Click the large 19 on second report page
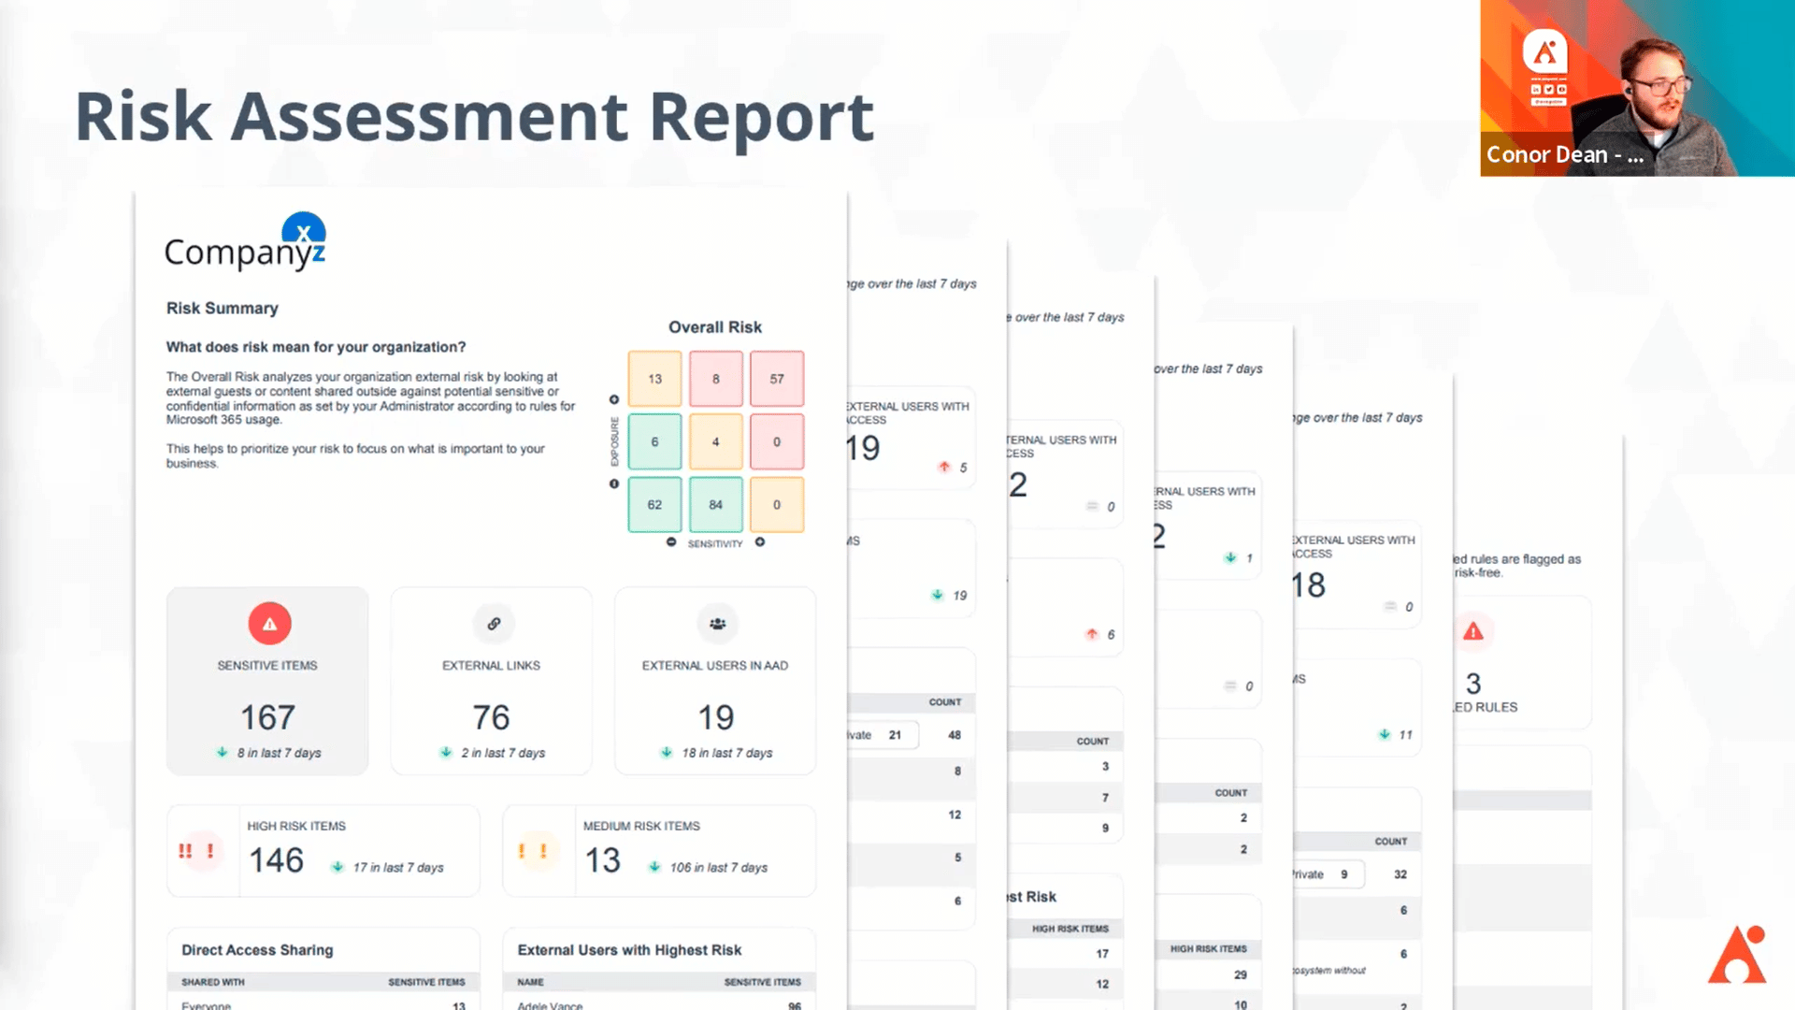Screen dimensions: 1795x1010 [863, 448]
